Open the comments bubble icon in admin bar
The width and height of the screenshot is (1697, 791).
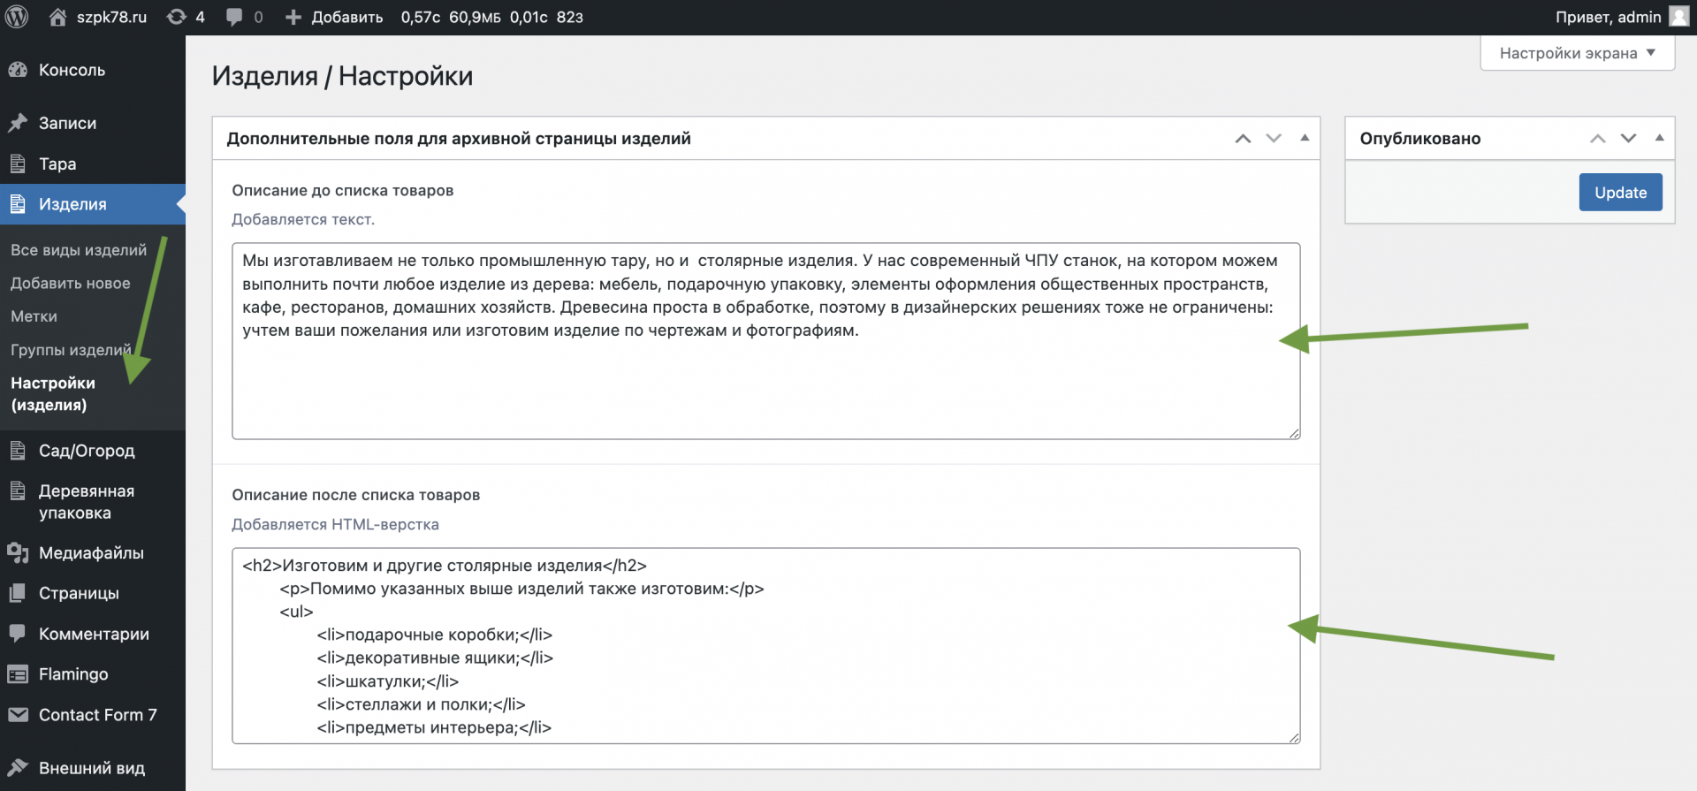coord(234,17)
